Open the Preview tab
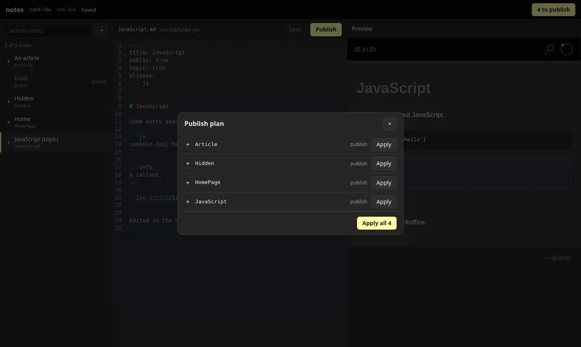 (x=362, y=29)
